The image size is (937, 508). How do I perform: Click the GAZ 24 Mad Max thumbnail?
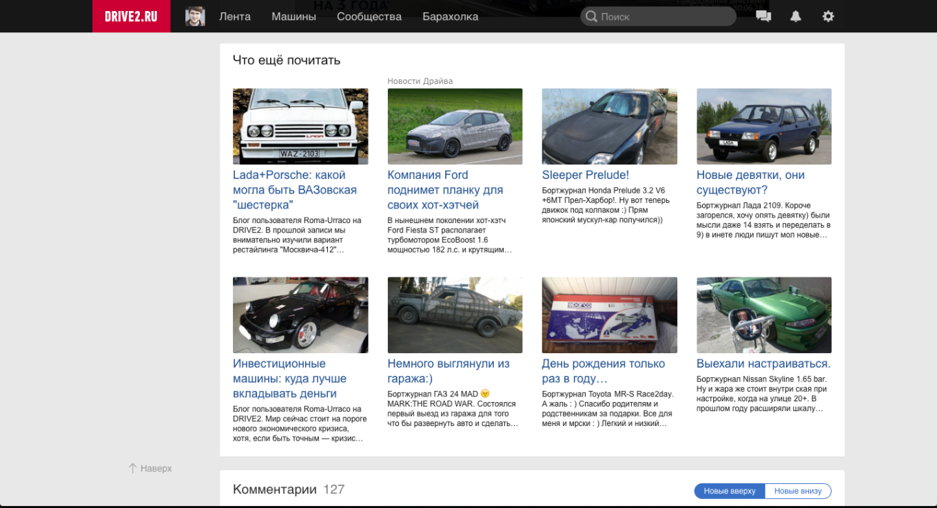(x=455, y=315)
